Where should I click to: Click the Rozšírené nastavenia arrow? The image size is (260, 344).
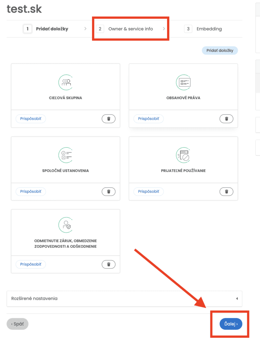click(x=237, y=299)
